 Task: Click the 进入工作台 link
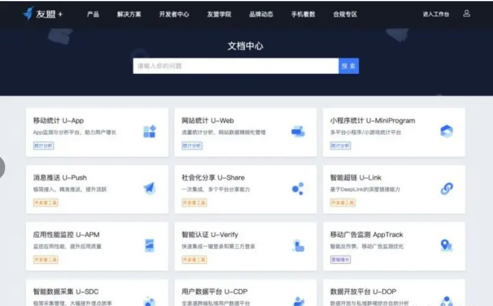click(436, 14)
